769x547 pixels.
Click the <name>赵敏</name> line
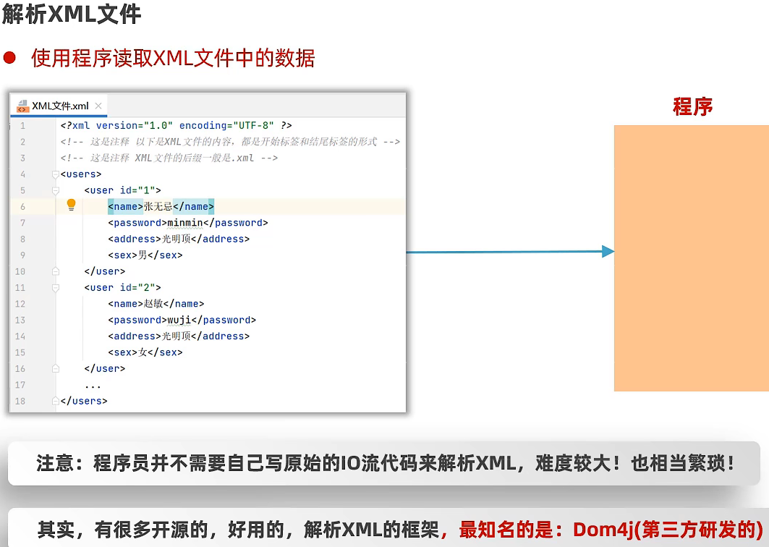156,304
